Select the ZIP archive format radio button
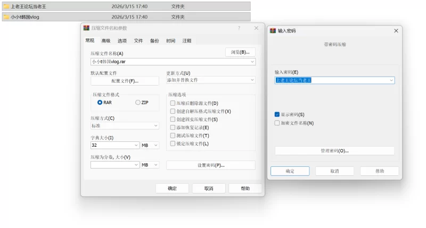Image resolution: width=426 pixels, height=228 pixels. pyautogui.click(x=138, y=103)
